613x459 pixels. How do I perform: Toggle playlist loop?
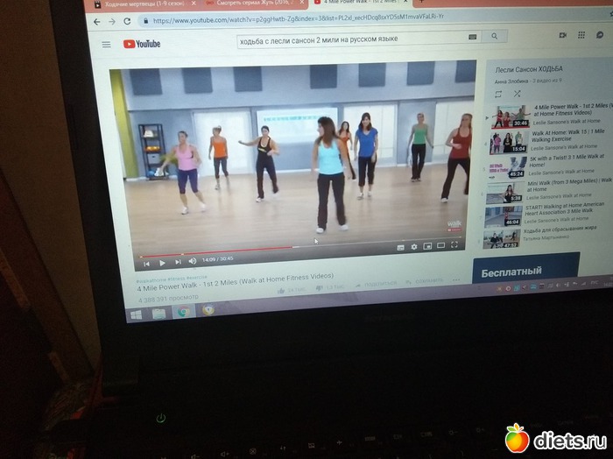click(x=498, y=93)
